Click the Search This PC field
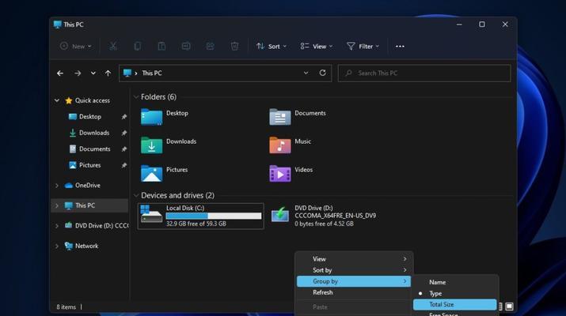Viewport: 566px width, 316px height. 424,73
